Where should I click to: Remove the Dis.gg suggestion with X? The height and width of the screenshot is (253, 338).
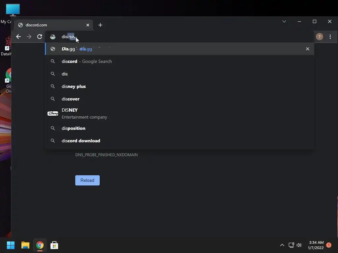click(x=308, y=49)
